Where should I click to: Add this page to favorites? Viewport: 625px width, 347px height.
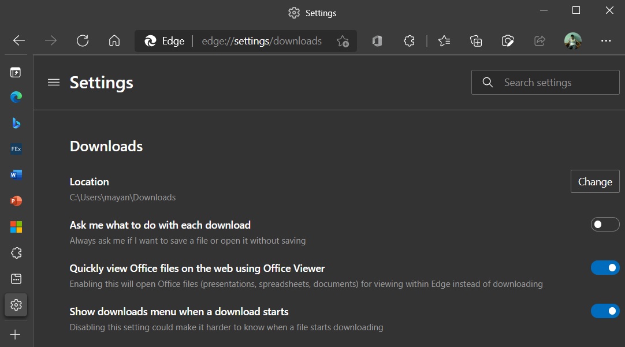[x=343, y=41]
